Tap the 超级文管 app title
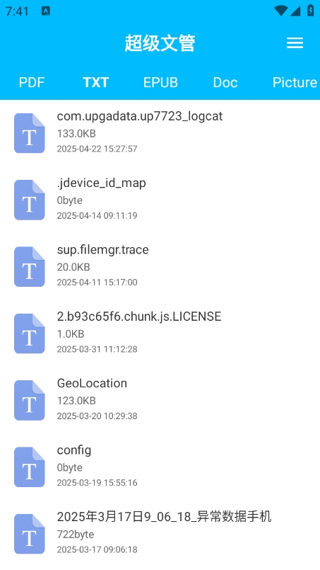This screenshot has width=320, height=570. [160, 43]
